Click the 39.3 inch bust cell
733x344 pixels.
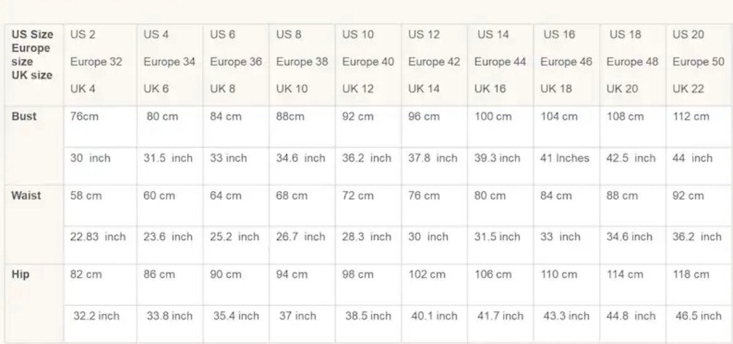click(x=497, y=159)
